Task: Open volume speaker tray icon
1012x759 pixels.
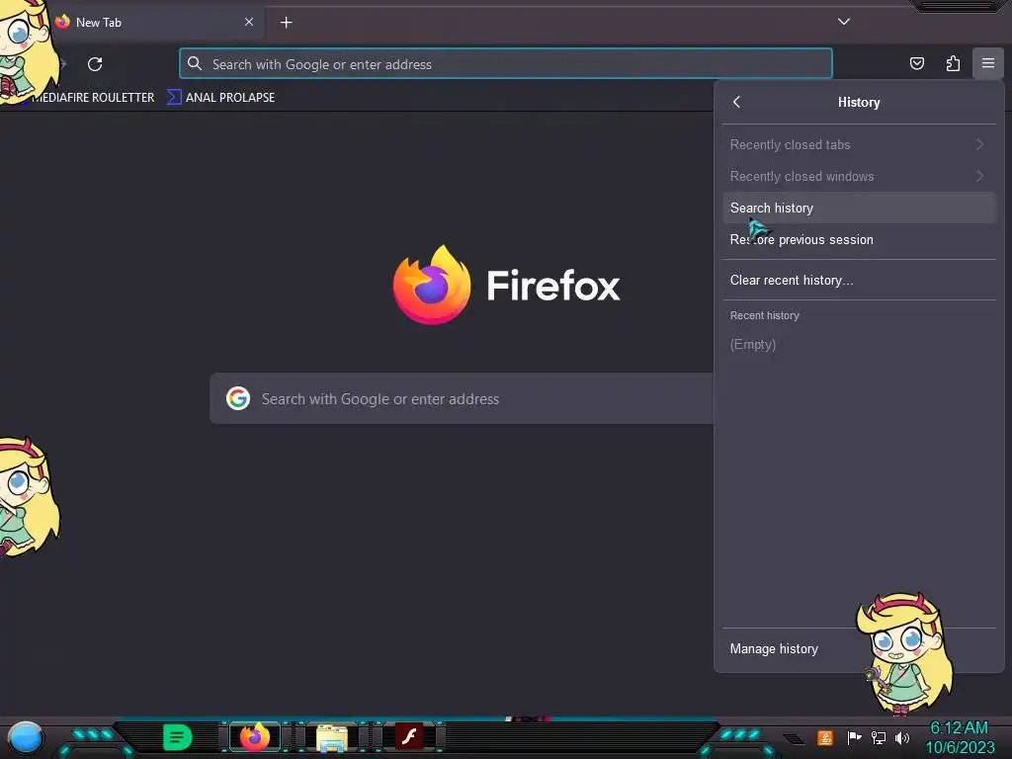Action: click(x=901, y=737)
